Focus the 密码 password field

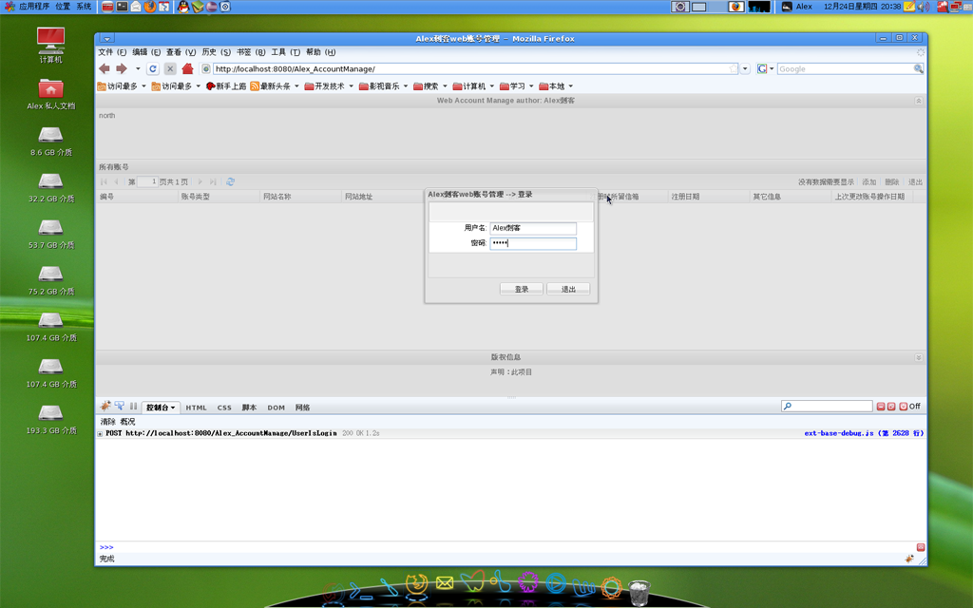533,243
